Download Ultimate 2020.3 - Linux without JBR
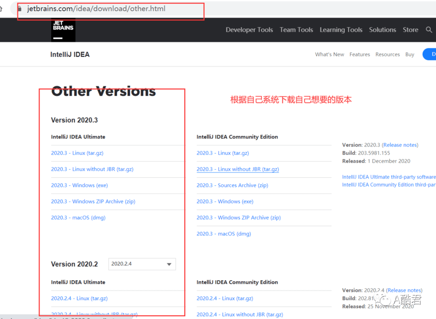The image size is (436, 319). [x=92, y=169]
